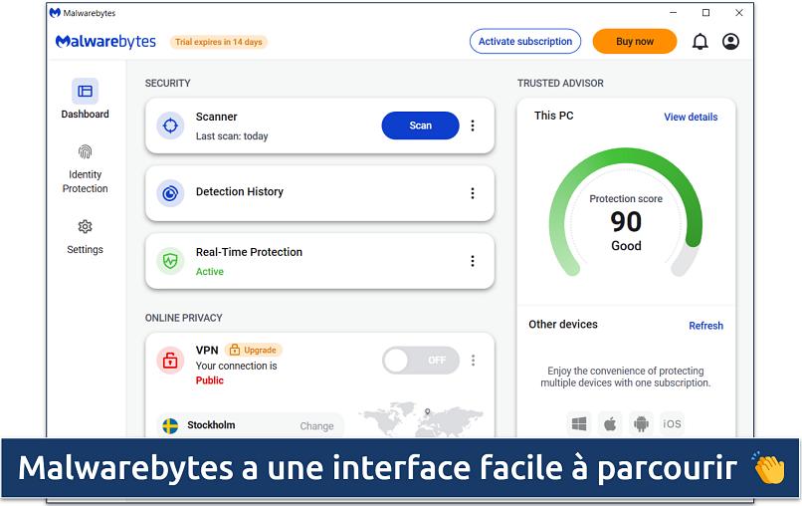This screenshot has height=506, width=802.
Task: Open Real-Time Protection three-dot menu
Action: pos(473,261)
